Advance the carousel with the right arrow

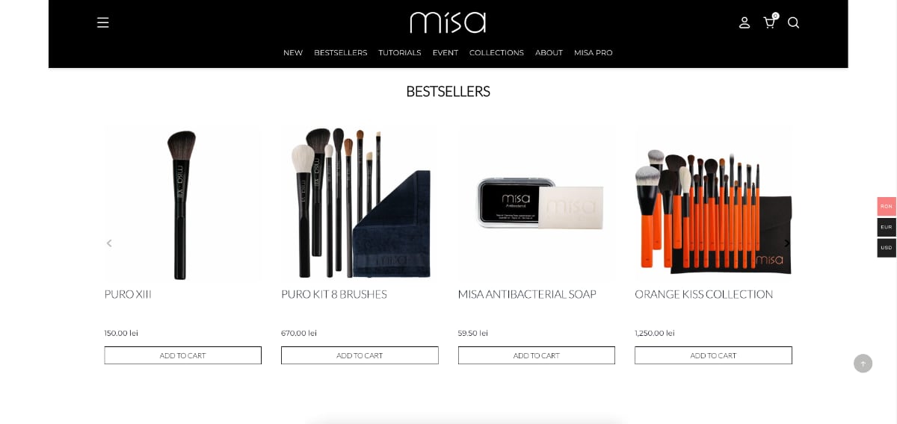click(786, 243)
